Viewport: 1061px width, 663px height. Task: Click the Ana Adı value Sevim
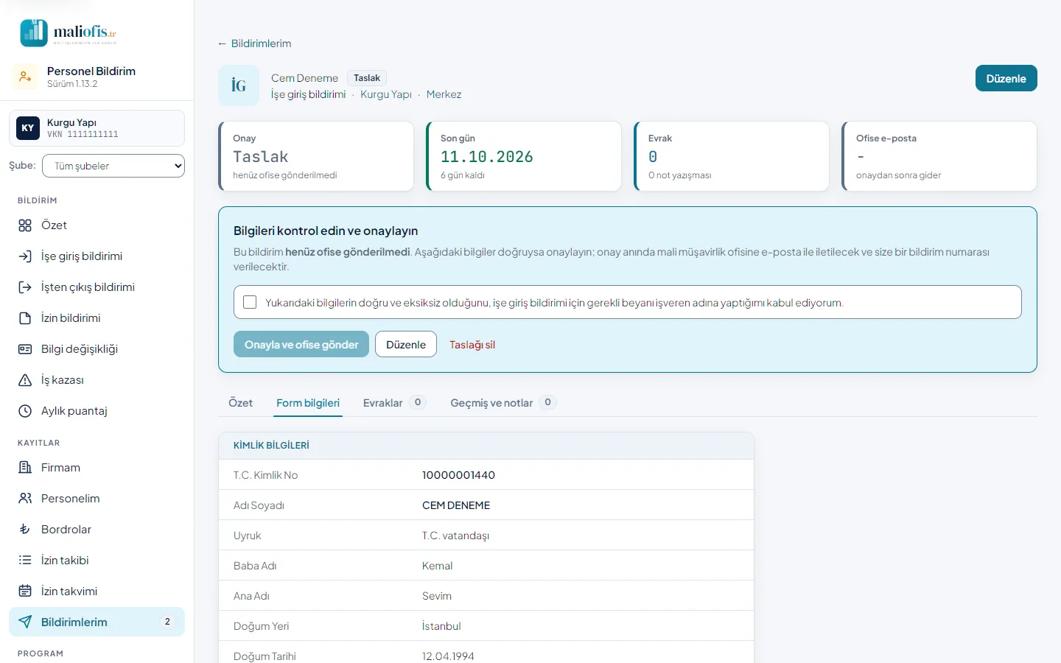click(x=437, y=596)
